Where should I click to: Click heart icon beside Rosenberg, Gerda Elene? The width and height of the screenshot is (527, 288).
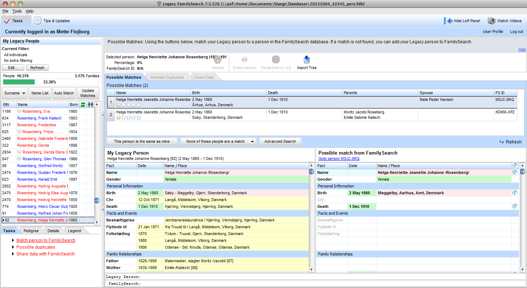click(x=19, y=152)
